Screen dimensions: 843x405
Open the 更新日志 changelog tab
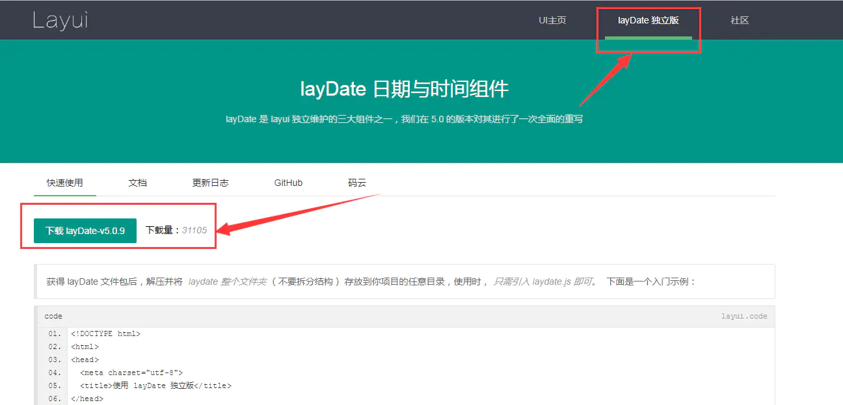tap(211, 183)
